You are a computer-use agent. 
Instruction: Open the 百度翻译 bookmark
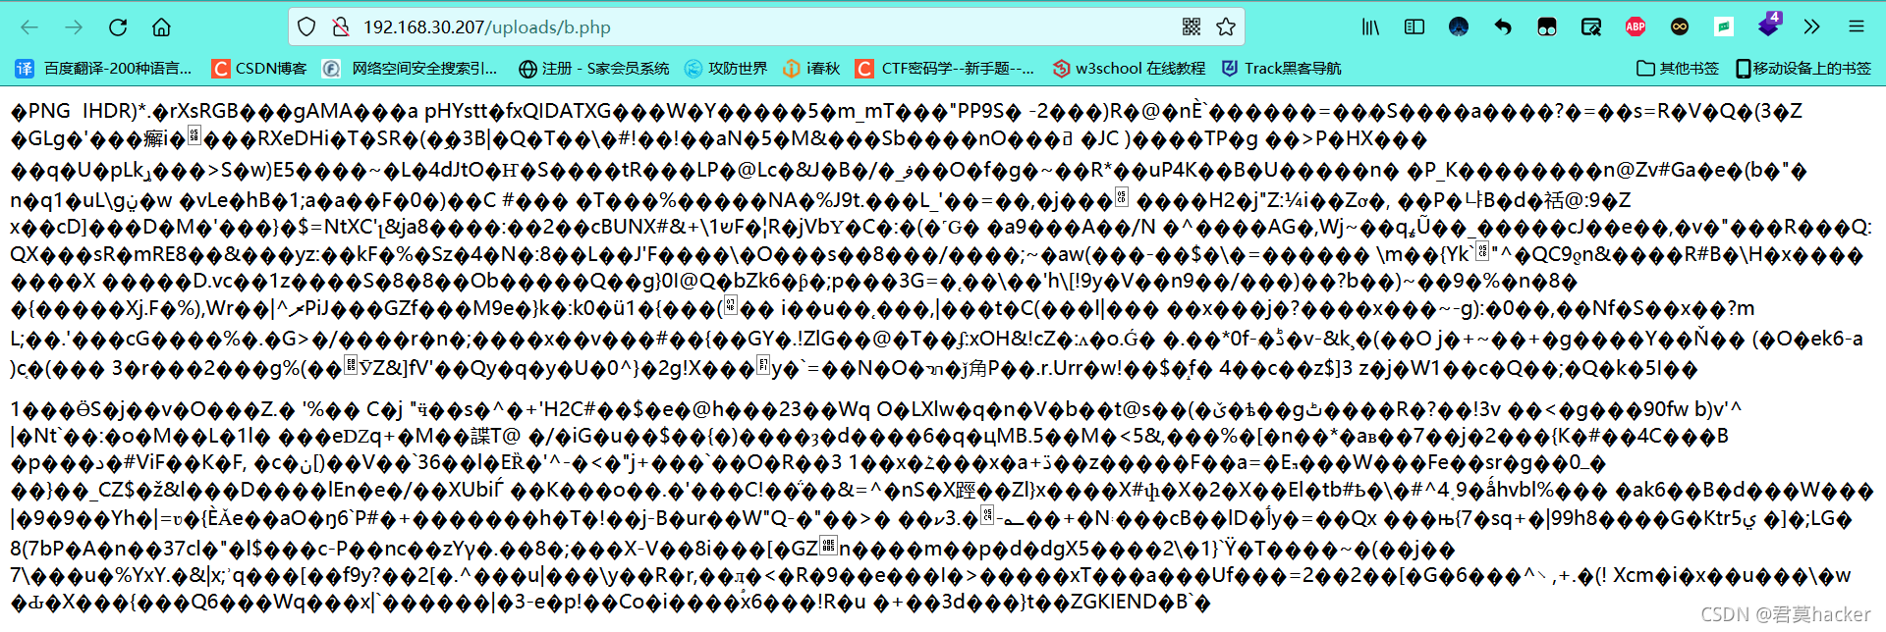coord(104,68)
